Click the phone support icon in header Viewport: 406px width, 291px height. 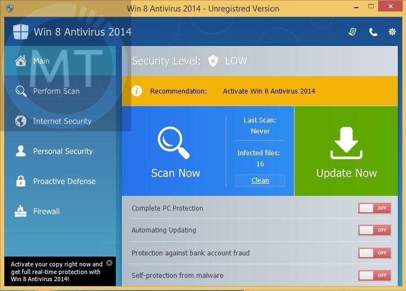coord(373,32)
